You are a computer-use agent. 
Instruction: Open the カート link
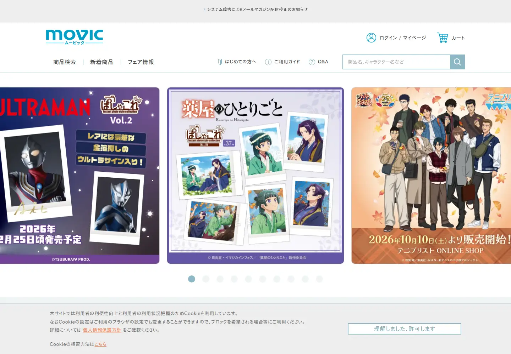(458, 38)
